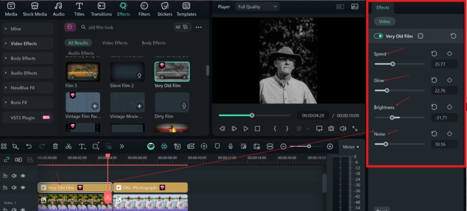Click the Speed slider handle
467x211 pixels.
[393, 64]
